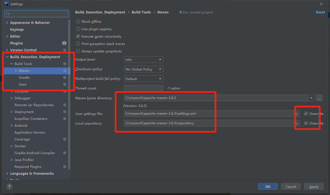The image size is (330, 195).
Task: Click Build Tools breadcrumb
Action: pos(141,12)
